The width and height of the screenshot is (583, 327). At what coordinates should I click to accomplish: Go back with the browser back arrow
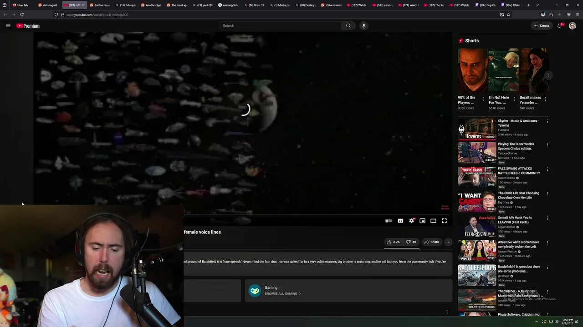point(5,15)
